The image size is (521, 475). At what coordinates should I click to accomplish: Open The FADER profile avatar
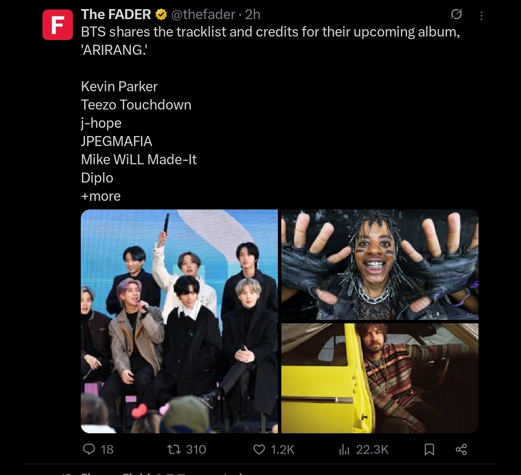58,24
